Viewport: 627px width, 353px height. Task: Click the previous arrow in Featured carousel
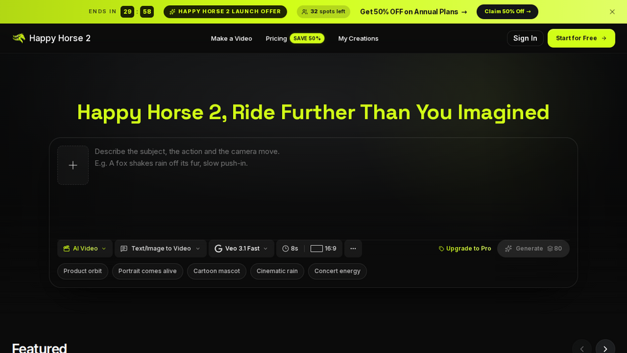[582, 348]
